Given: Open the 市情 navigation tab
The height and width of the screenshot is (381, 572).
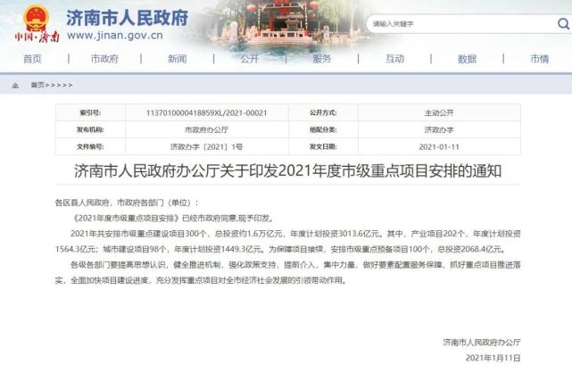Looking at the screenshot, I should [x=540, y=59].
